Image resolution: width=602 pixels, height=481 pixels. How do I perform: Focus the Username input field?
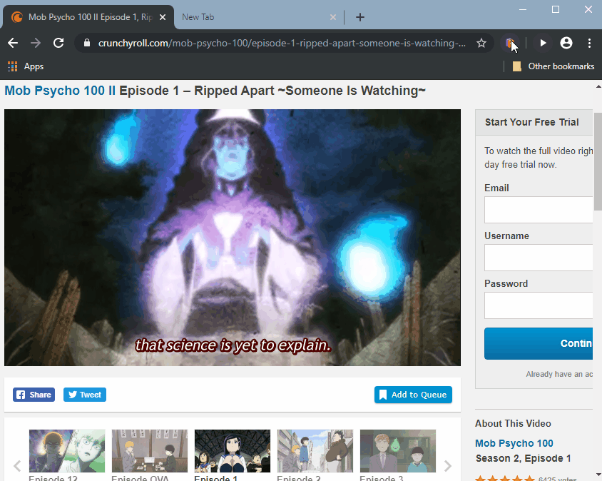click(x=539, y=258)
